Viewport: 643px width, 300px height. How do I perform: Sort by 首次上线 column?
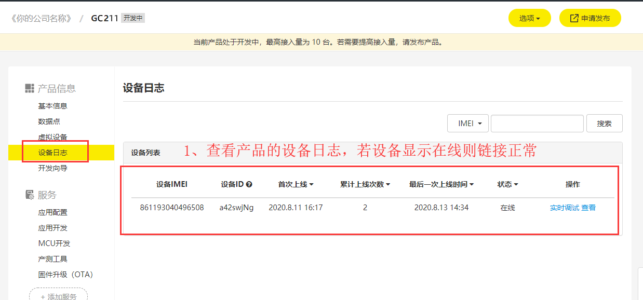point(296,184)
